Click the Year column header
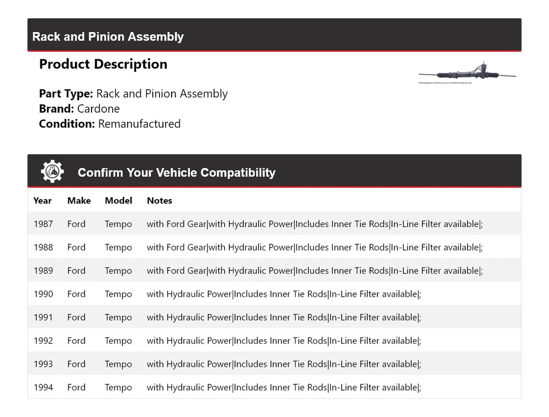This screenshot has height=417, width=549. (x=42, y=200)
